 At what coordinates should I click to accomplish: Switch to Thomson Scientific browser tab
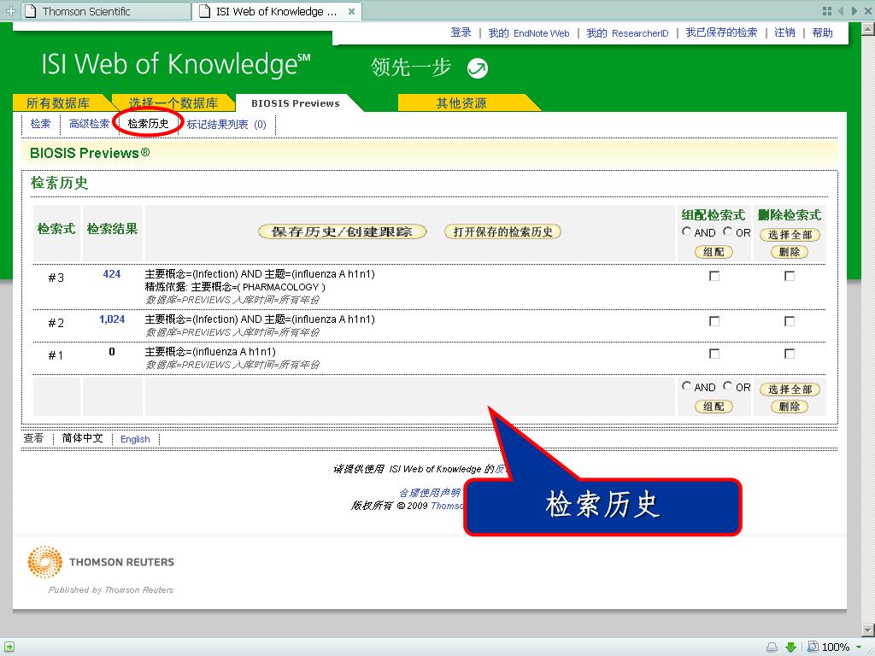106,11
